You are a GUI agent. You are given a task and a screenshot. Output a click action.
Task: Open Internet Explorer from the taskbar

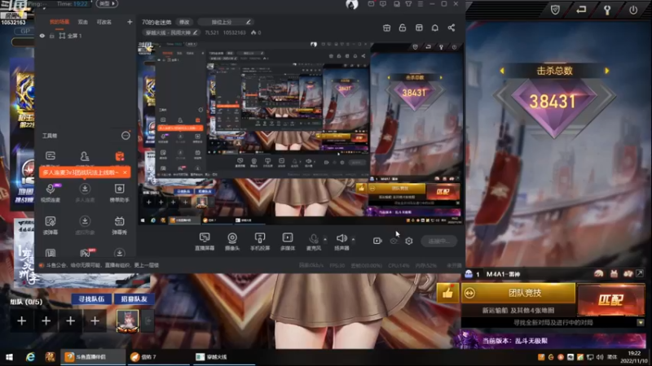tap(30, 357)
